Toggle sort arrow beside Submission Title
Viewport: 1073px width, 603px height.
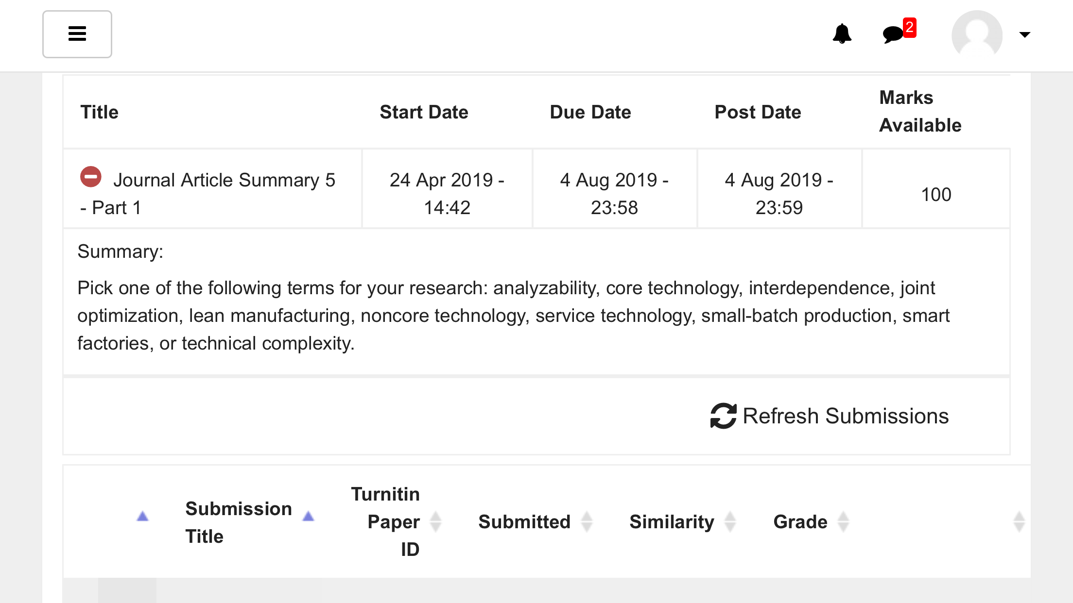308,516
